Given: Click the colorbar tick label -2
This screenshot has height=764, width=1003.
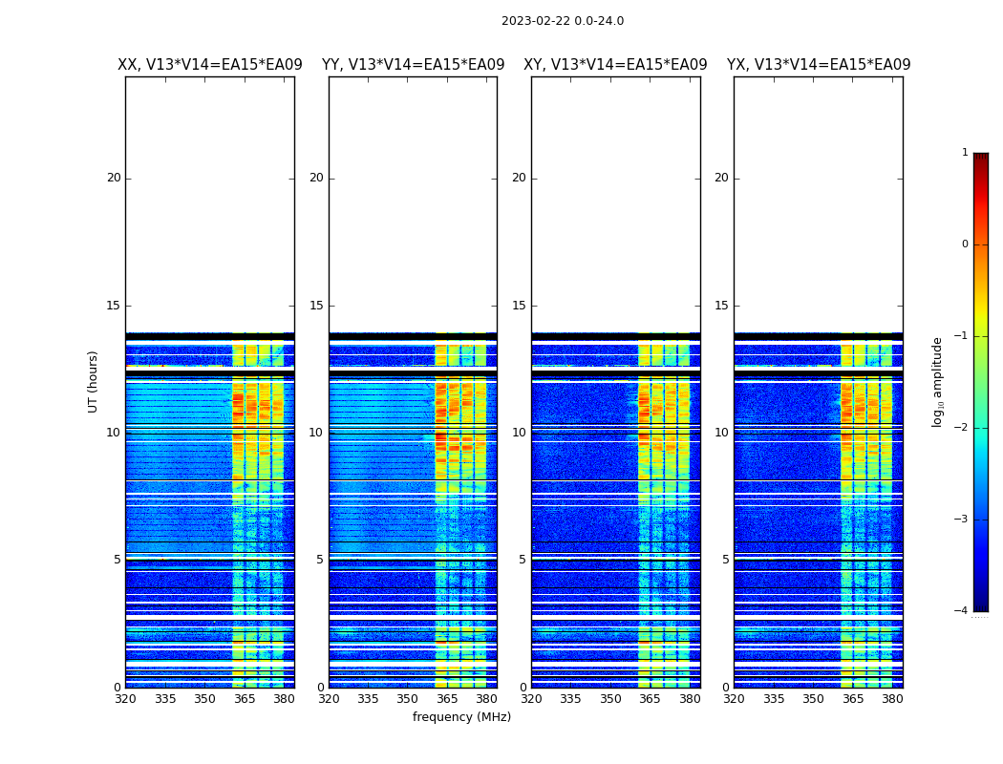Looking at the screenshot, I should (x=963, y=428).
